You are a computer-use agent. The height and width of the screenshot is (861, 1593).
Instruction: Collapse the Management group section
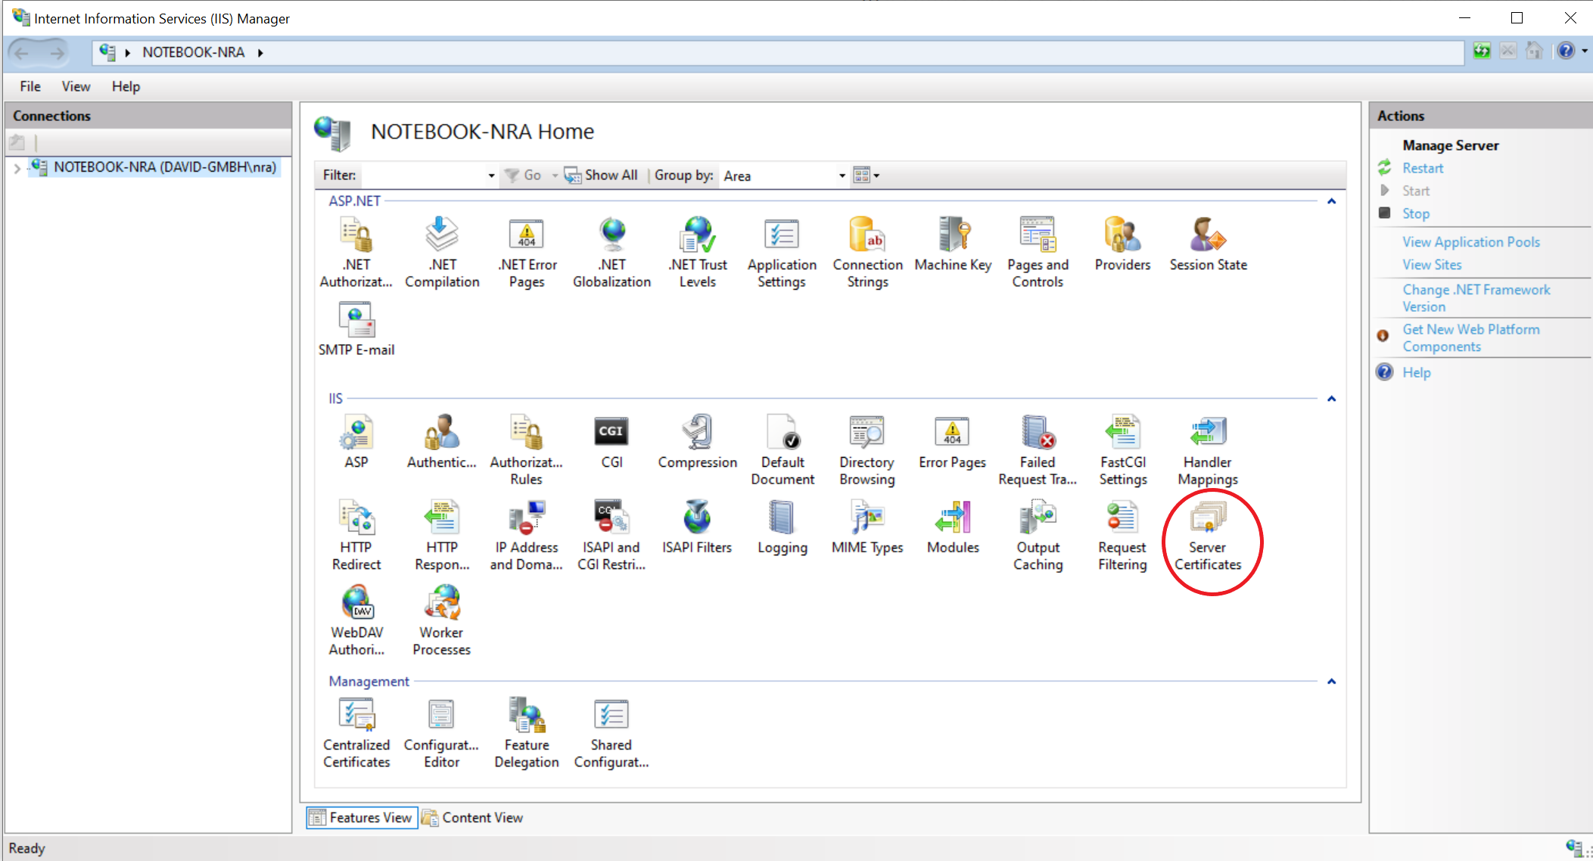[x=1331, y=682]
